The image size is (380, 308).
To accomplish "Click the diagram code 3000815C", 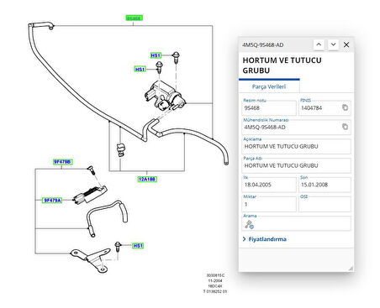I will [215, 275].
